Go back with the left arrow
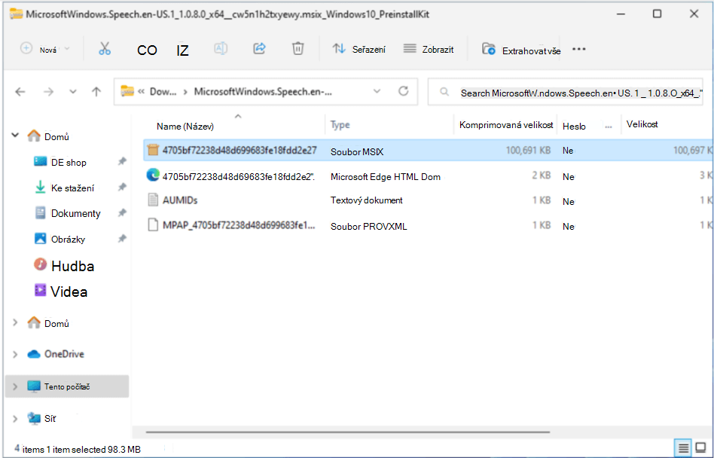The image size is (714, 458). click(20, 92)
